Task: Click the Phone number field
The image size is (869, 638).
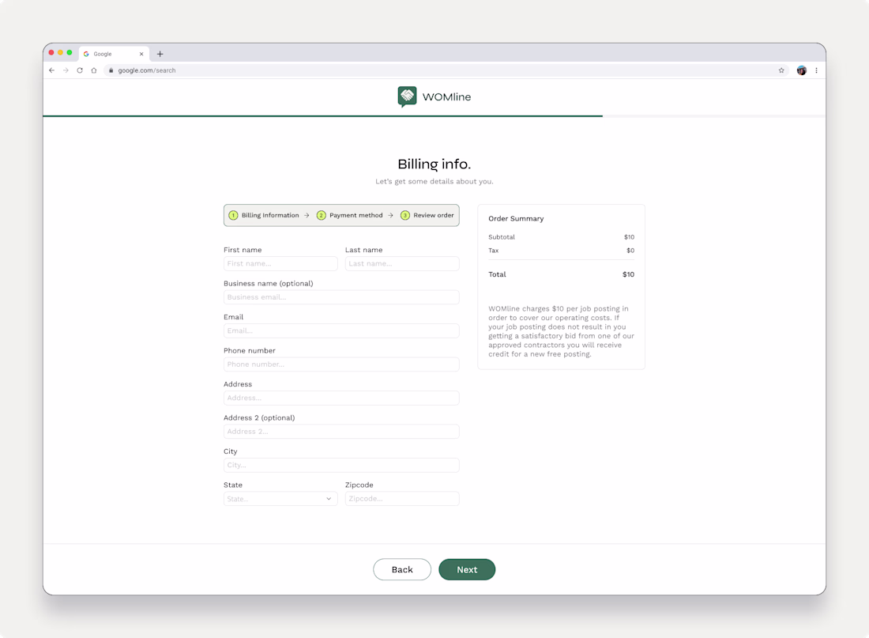Action: (341, 364)
